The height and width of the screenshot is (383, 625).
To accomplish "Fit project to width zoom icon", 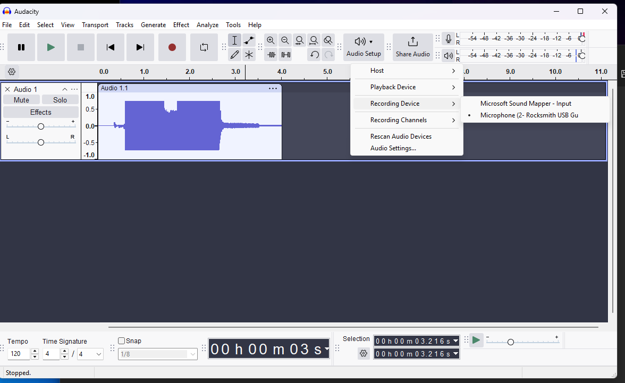I will (314, 40).
